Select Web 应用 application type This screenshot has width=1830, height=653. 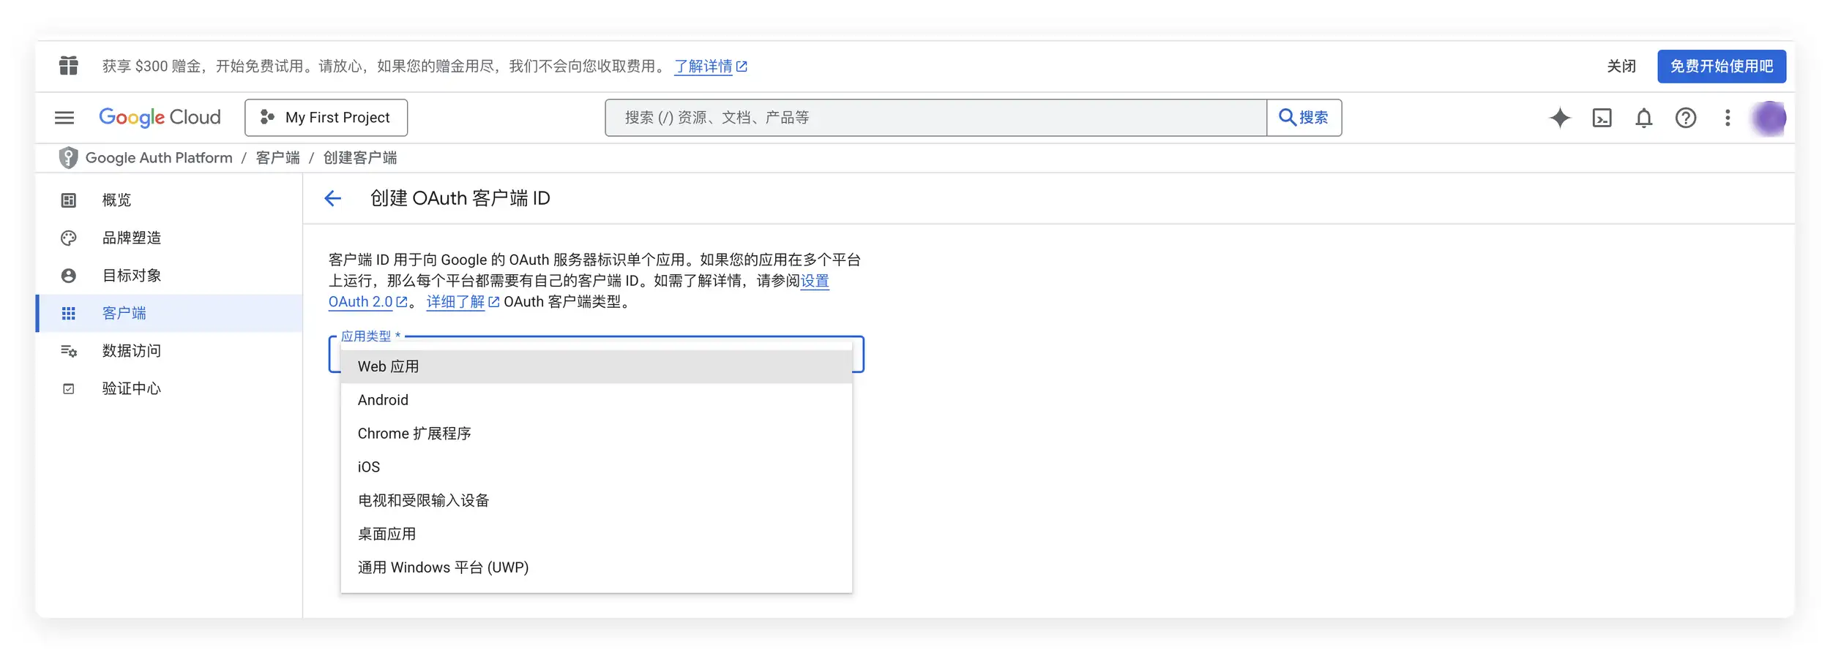(x=597, y=366)
